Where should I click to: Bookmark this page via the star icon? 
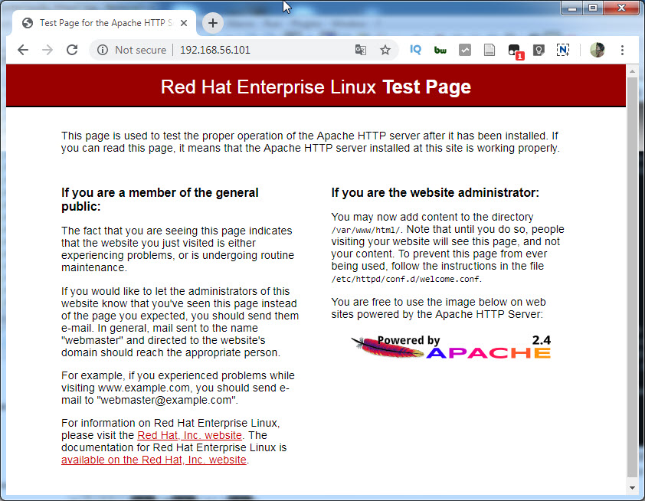pyautogui.click(x=385, y=49)
